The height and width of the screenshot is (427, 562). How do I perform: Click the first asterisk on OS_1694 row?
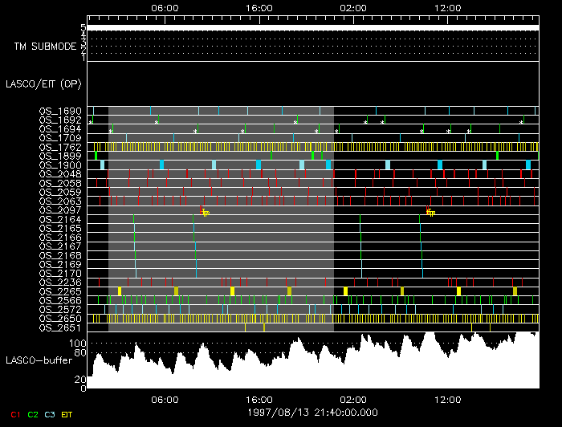(x=111, y=131)
